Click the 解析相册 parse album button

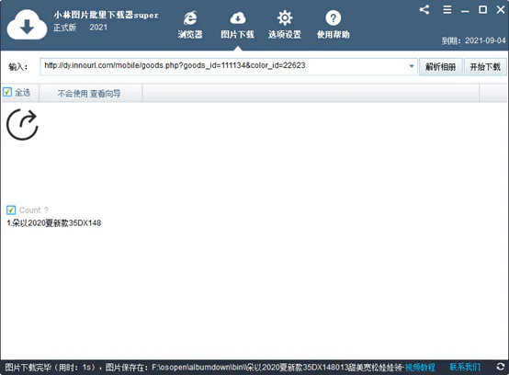point(440,67)
